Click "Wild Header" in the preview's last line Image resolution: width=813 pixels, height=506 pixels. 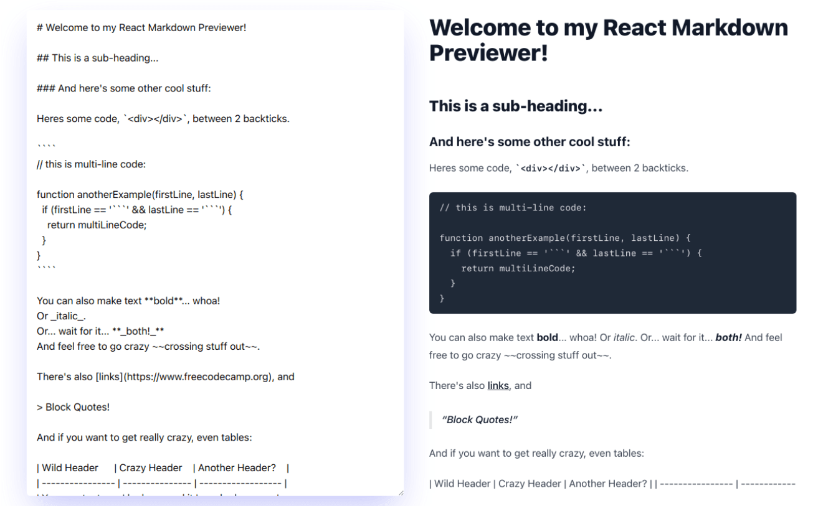(x=462, y=484)
